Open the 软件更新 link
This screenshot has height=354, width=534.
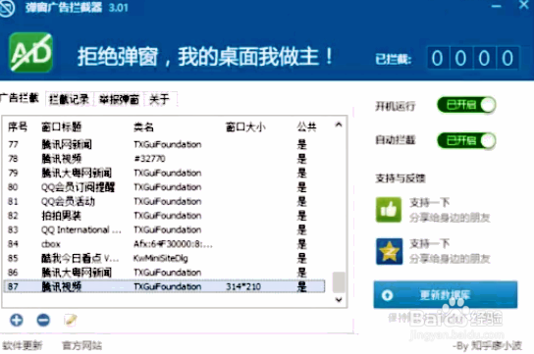[23, 345]
